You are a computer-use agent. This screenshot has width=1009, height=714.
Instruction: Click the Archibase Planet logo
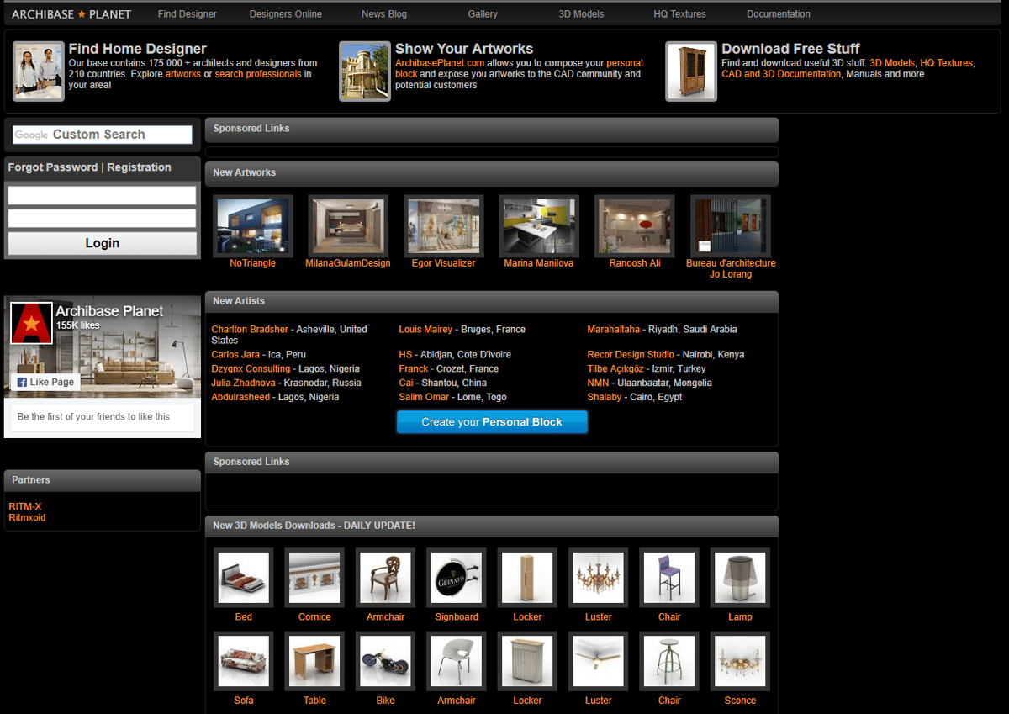[x=71, y=14]
